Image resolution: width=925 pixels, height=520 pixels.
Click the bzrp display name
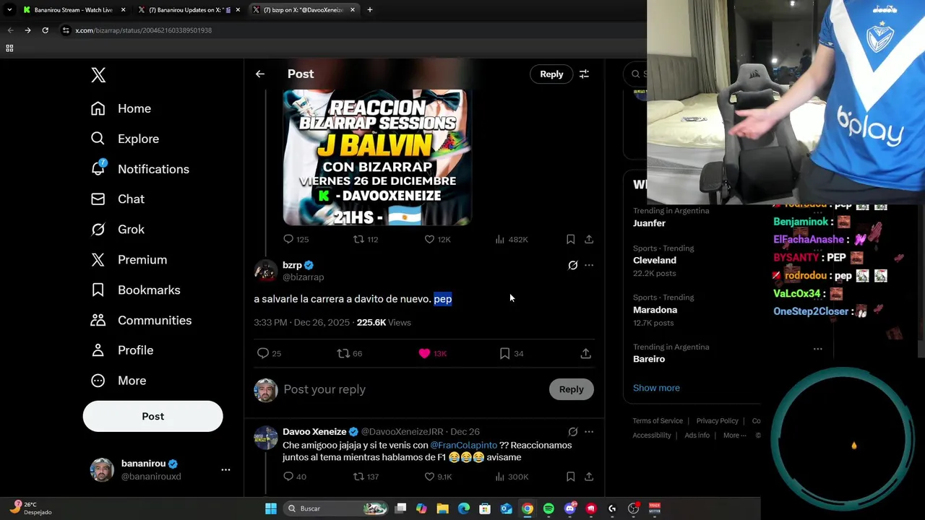pyautogui.click(x=292, y=265)
